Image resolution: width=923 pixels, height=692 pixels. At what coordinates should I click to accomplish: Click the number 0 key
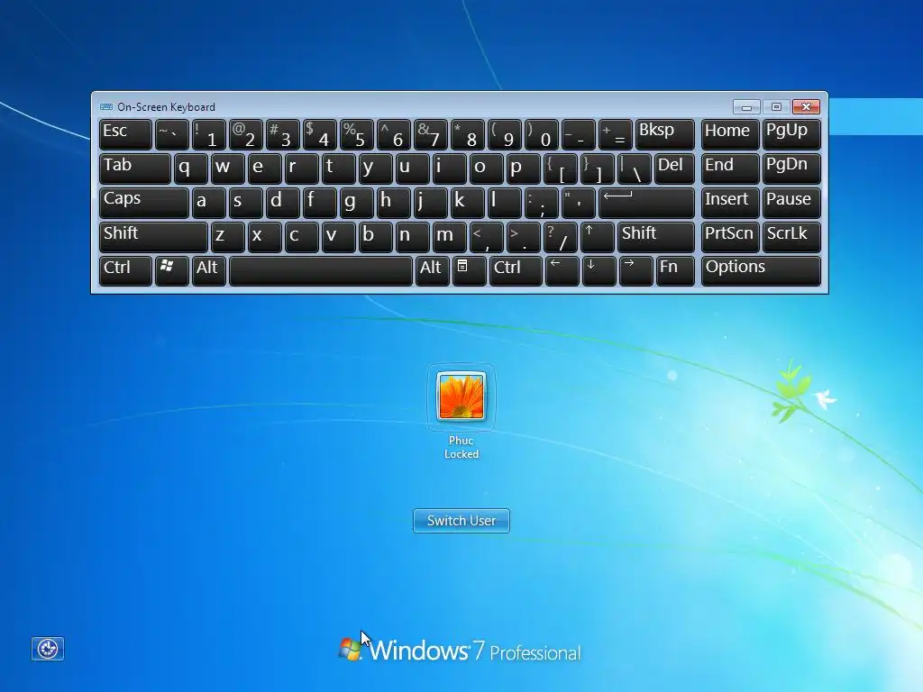click(x=542, y=134)
